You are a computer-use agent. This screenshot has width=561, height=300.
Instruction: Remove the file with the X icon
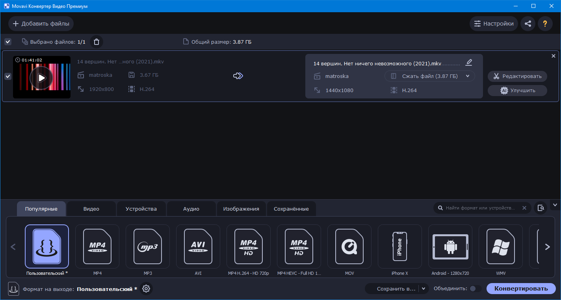(554, 56)
